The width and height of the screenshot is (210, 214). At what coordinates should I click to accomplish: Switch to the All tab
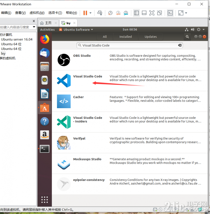pyautogui.click(x=105, y=37)
